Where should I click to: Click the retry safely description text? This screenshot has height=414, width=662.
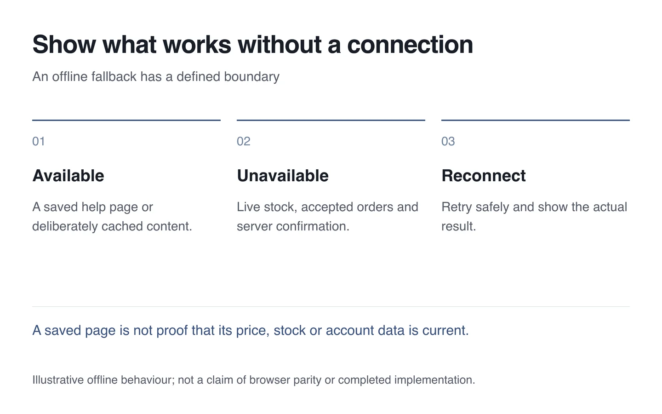(534, 217)
